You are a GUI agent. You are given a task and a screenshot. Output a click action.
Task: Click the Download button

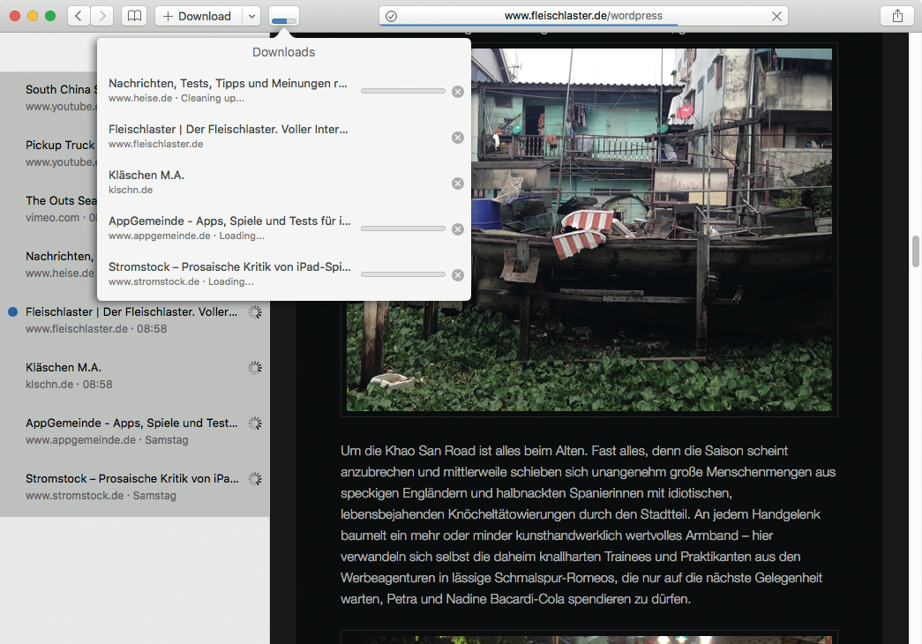(199, 16)
